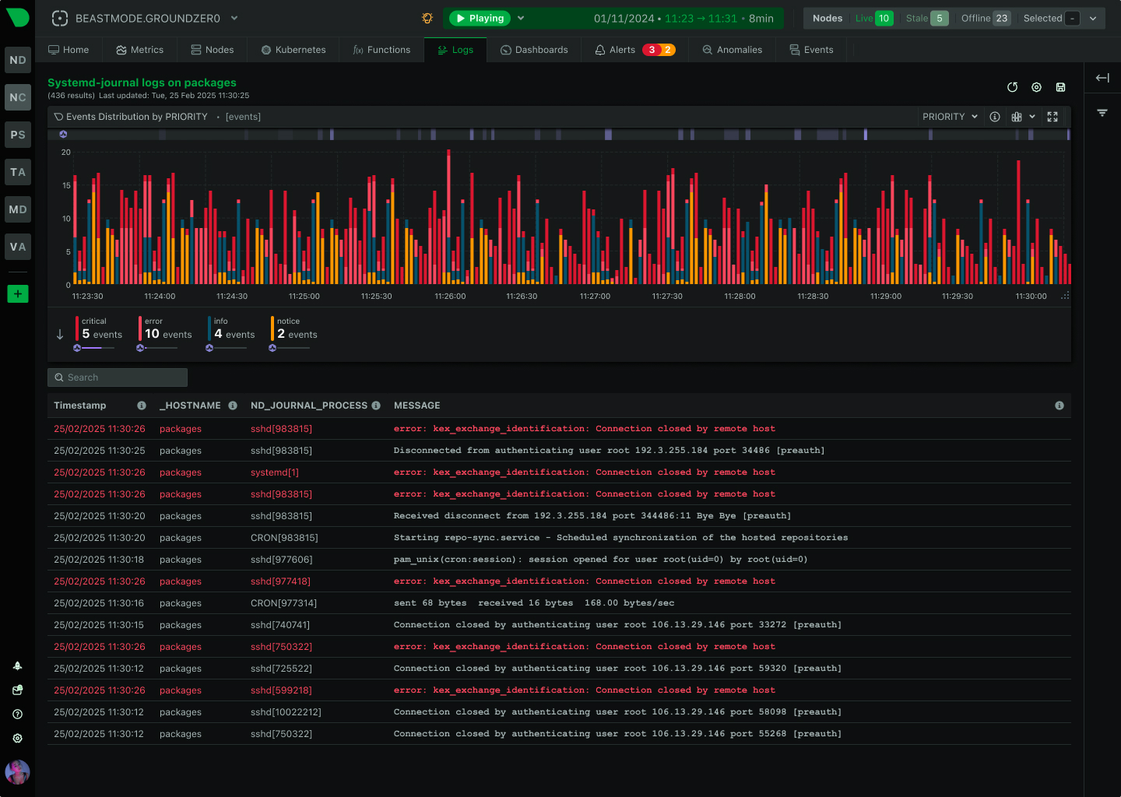Viewport: 1121px width, 797px height.
Task: Click the rocket onboarding icon in bottom sidebar
Action: tap(17, 665)
